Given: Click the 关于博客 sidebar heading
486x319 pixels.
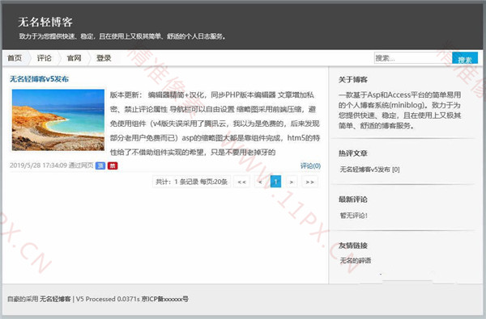Looking at the screenshot, I should [x=353, y=80].
